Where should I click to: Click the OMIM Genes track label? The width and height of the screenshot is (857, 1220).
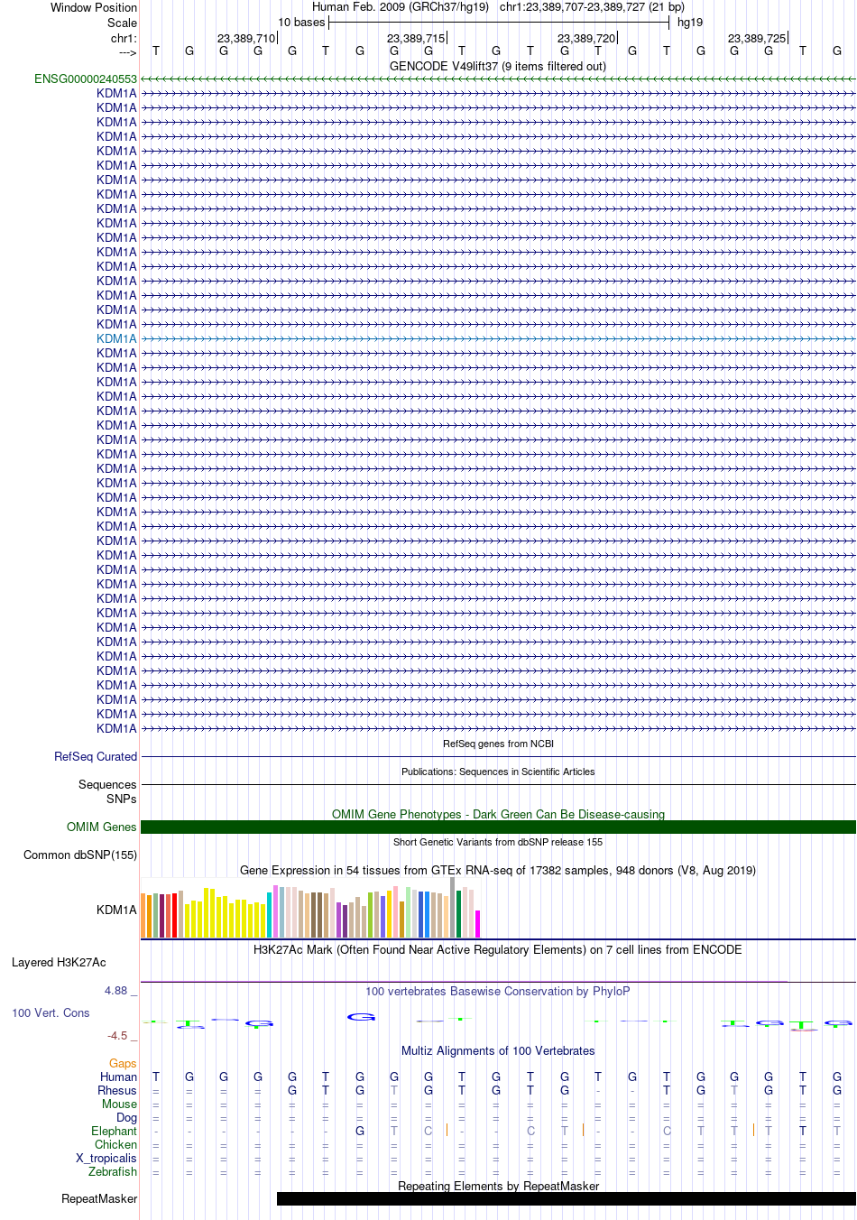coord(102,827)
